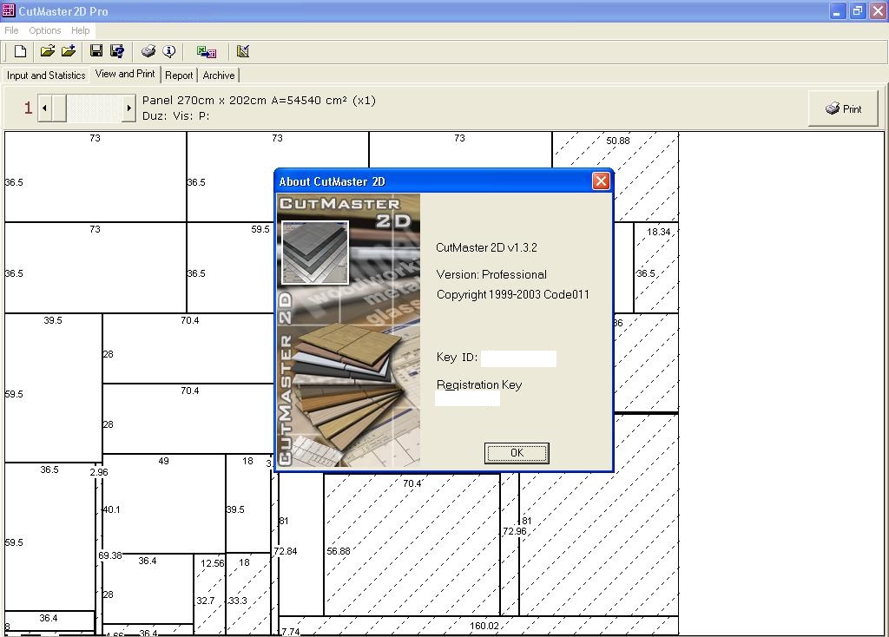Click the '40.1' dimension label
This screenshot has height=637, width=889.
111,509
